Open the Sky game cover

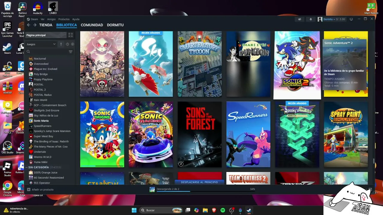coord(151,64)
